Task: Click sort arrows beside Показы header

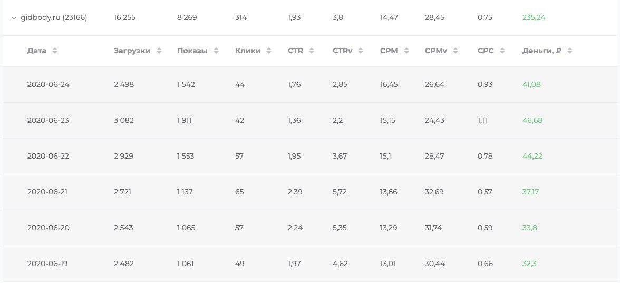Action: point(216,51)
